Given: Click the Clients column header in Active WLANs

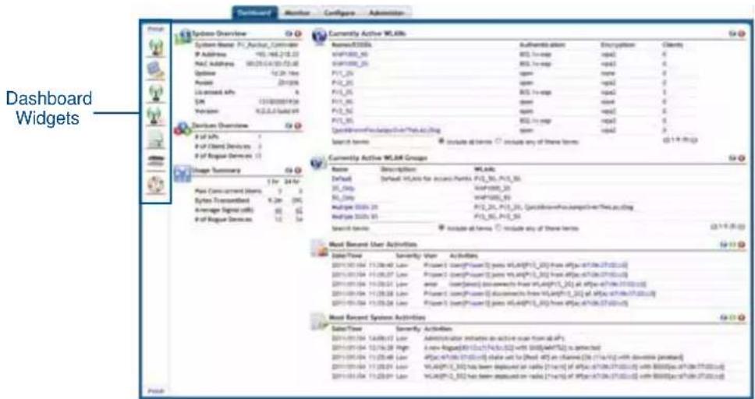Looking at the screenshot, I should [x=672, y=44].
